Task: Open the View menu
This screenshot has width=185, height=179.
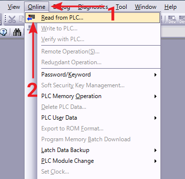Action: [x=14, y=7]
